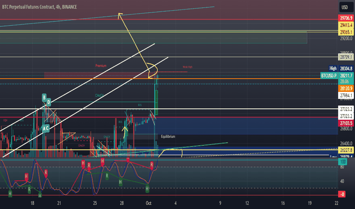Select the D pattern point marker

(x=48, y=102)
